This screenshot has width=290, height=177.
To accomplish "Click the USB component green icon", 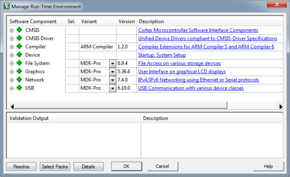I will 19,88.
